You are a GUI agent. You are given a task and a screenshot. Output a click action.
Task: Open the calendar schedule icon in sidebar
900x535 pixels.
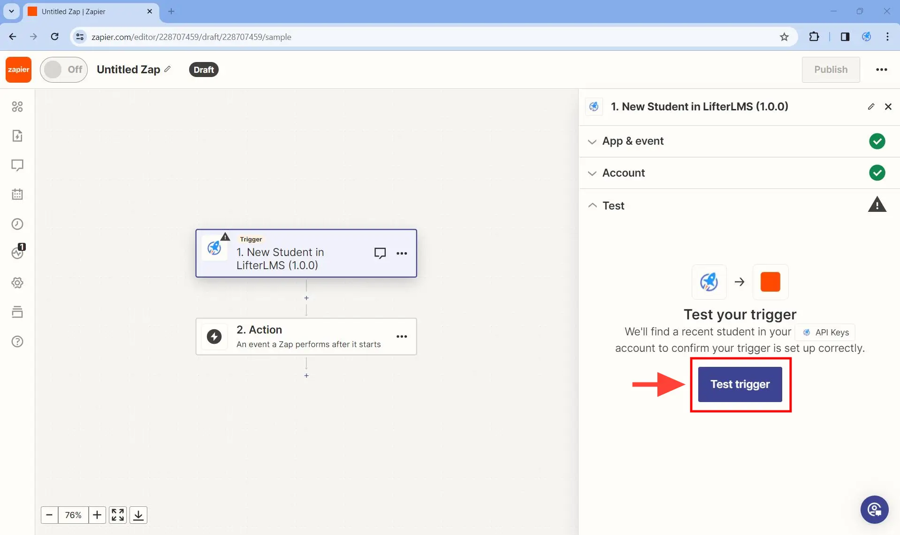coord(17,194)
